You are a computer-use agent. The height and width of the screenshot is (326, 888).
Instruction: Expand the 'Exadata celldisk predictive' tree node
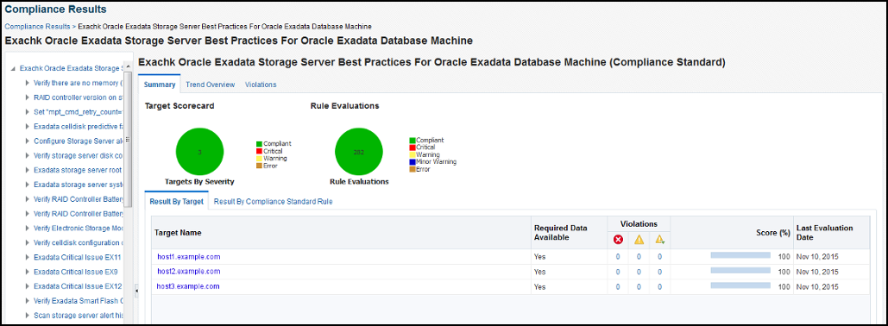(28, 127)
